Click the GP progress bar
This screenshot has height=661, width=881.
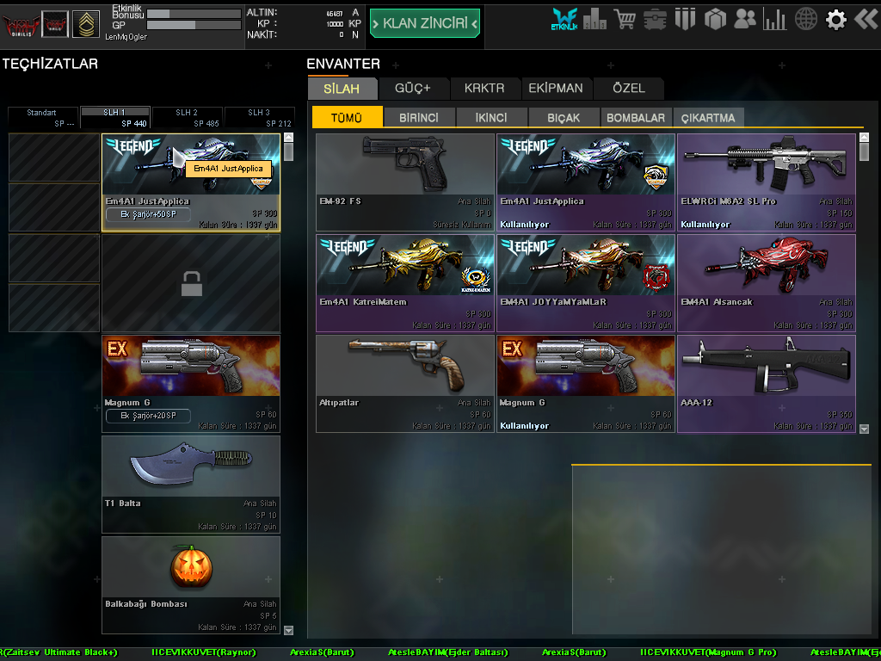click(x=194, y=25)
